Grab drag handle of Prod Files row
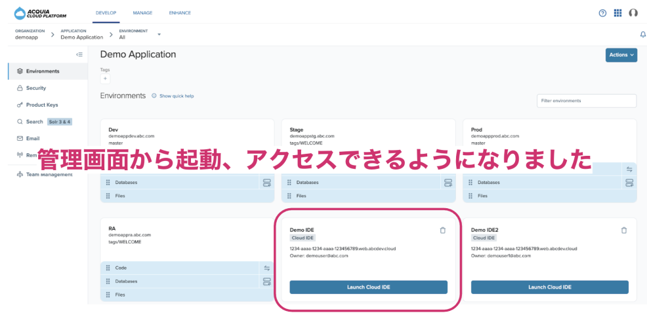Image resolution: width=647 pixels, height=326 pixels. [x=470, y=196]
